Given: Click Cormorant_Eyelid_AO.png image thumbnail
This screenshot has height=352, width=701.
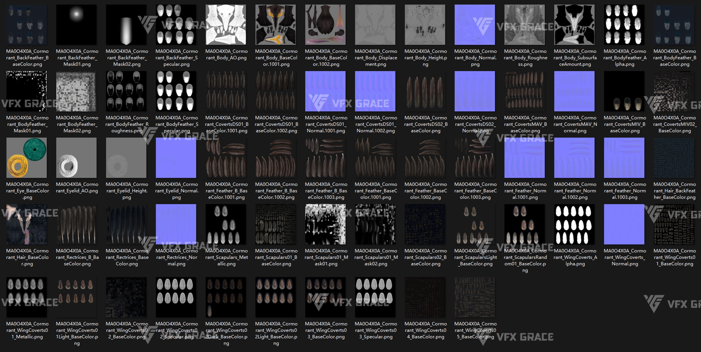Looking at the screenshot, I should 76,158.
